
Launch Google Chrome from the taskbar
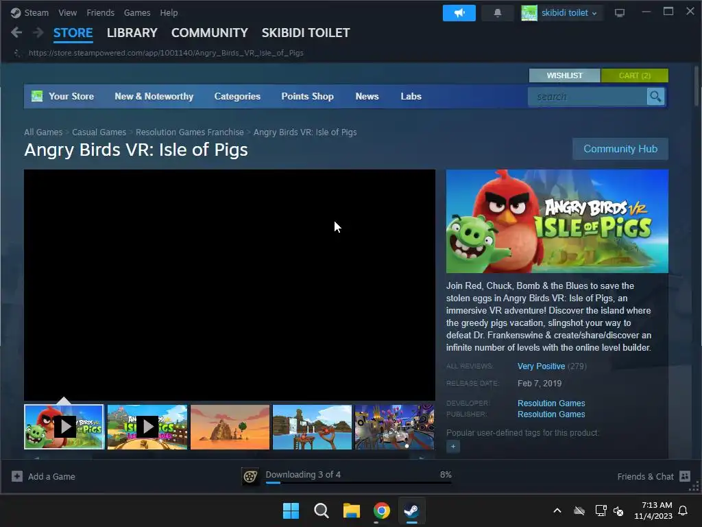tap(382, 511)
